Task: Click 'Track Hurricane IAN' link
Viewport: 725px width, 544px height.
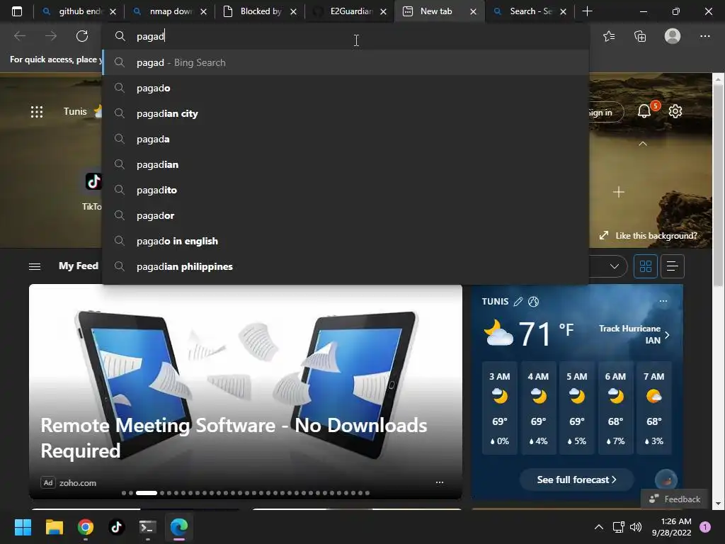Action: coord(634,334)
